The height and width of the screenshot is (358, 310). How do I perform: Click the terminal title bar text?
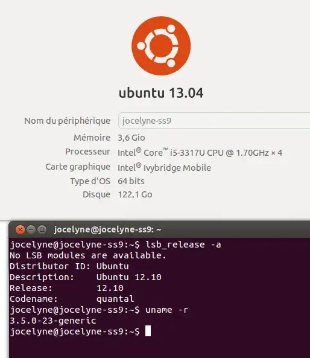107,229
